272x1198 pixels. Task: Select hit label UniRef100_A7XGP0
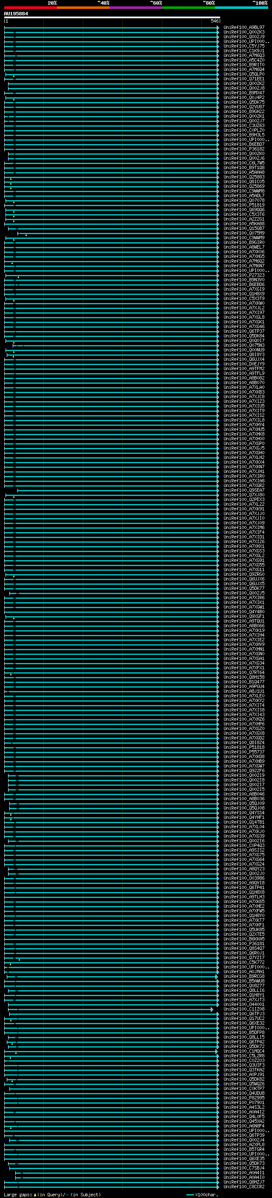click(244, 443)
